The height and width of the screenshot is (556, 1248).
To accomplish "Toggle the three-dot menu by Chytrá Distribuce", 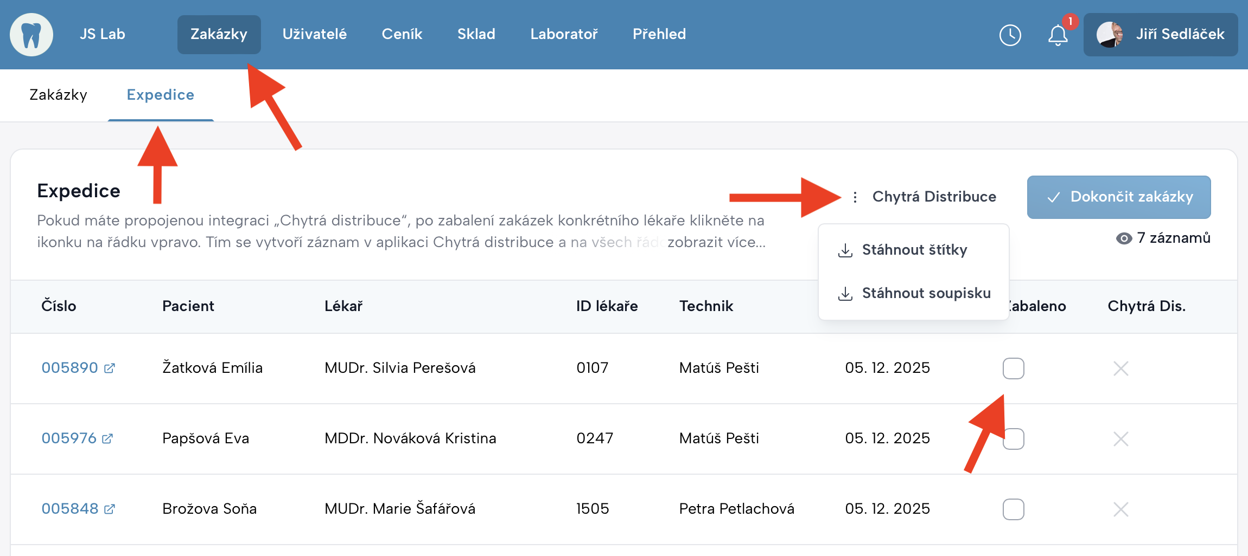I will pyautogui.click(x=855, y=197).
